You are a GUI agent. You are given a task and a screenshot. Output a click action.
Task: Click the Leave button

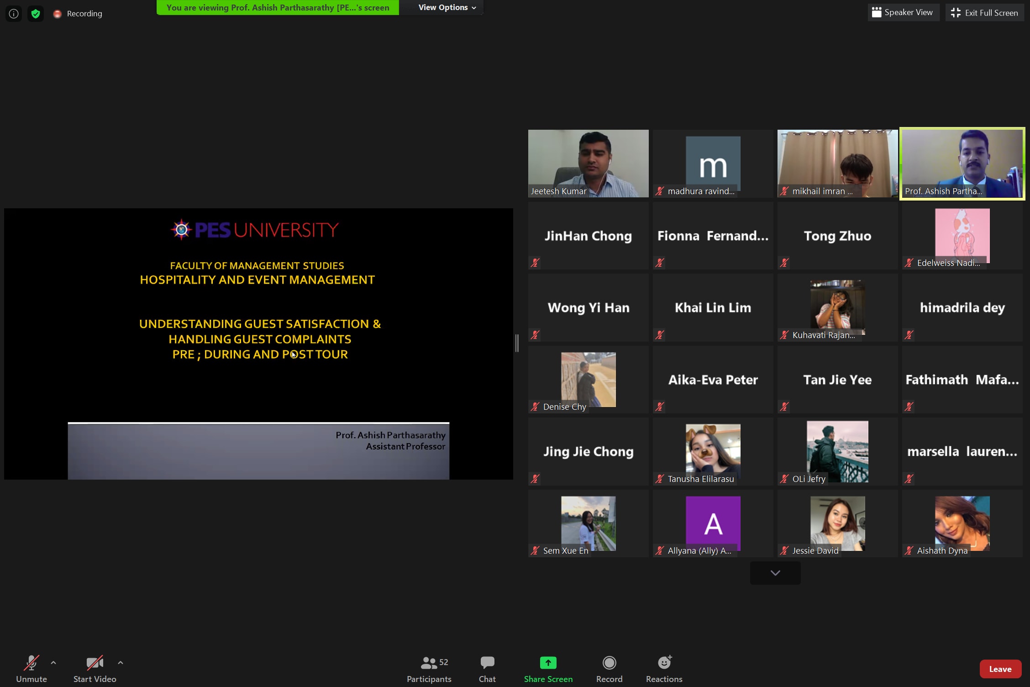tap(1000, 668)
